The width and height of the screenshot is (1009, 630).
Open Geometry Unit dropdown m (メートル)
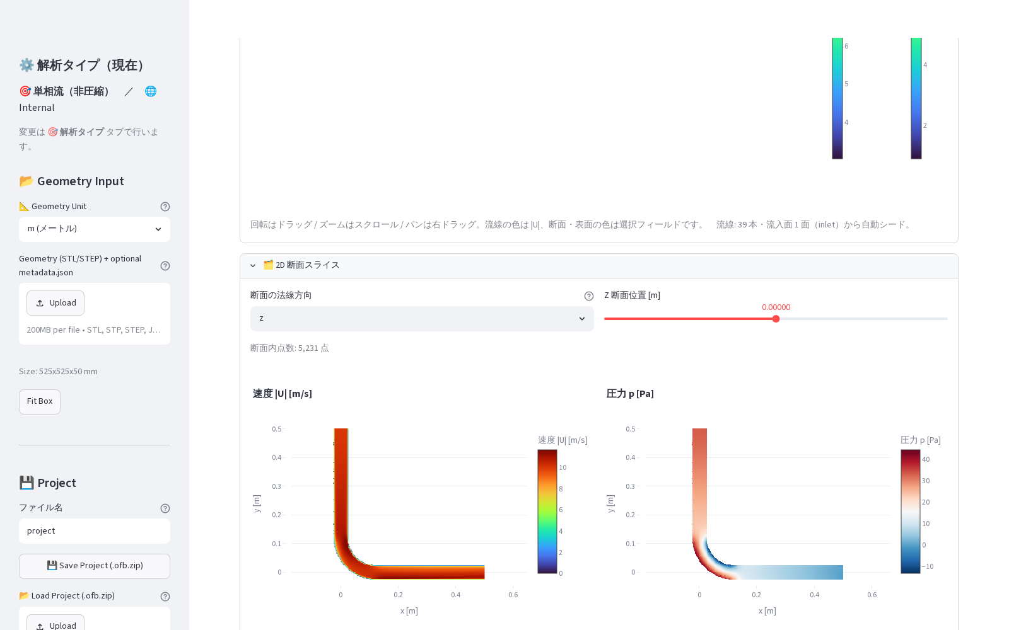(x=95, y=229)
